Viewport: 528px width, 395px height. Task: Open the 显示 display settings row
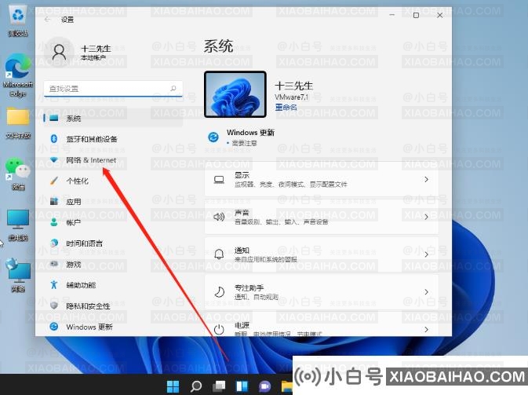click(x=322, y=179)
